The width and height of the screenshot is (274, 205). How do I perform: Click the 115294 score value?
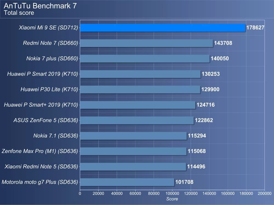coord(197,136)
